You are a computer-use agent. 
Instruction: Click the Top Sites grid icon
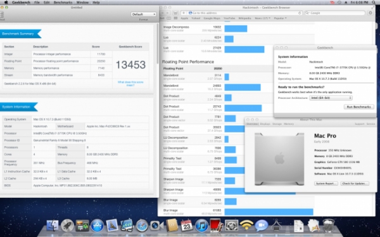175,18
